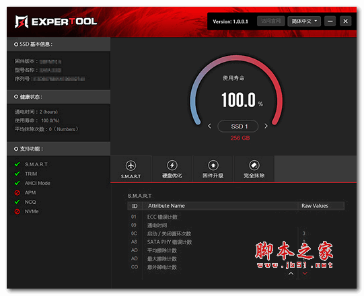Screen dimensions: 364x296
Task: Click the 支持功能 section header
Action: pyautogui.click(x=59, y=149)
